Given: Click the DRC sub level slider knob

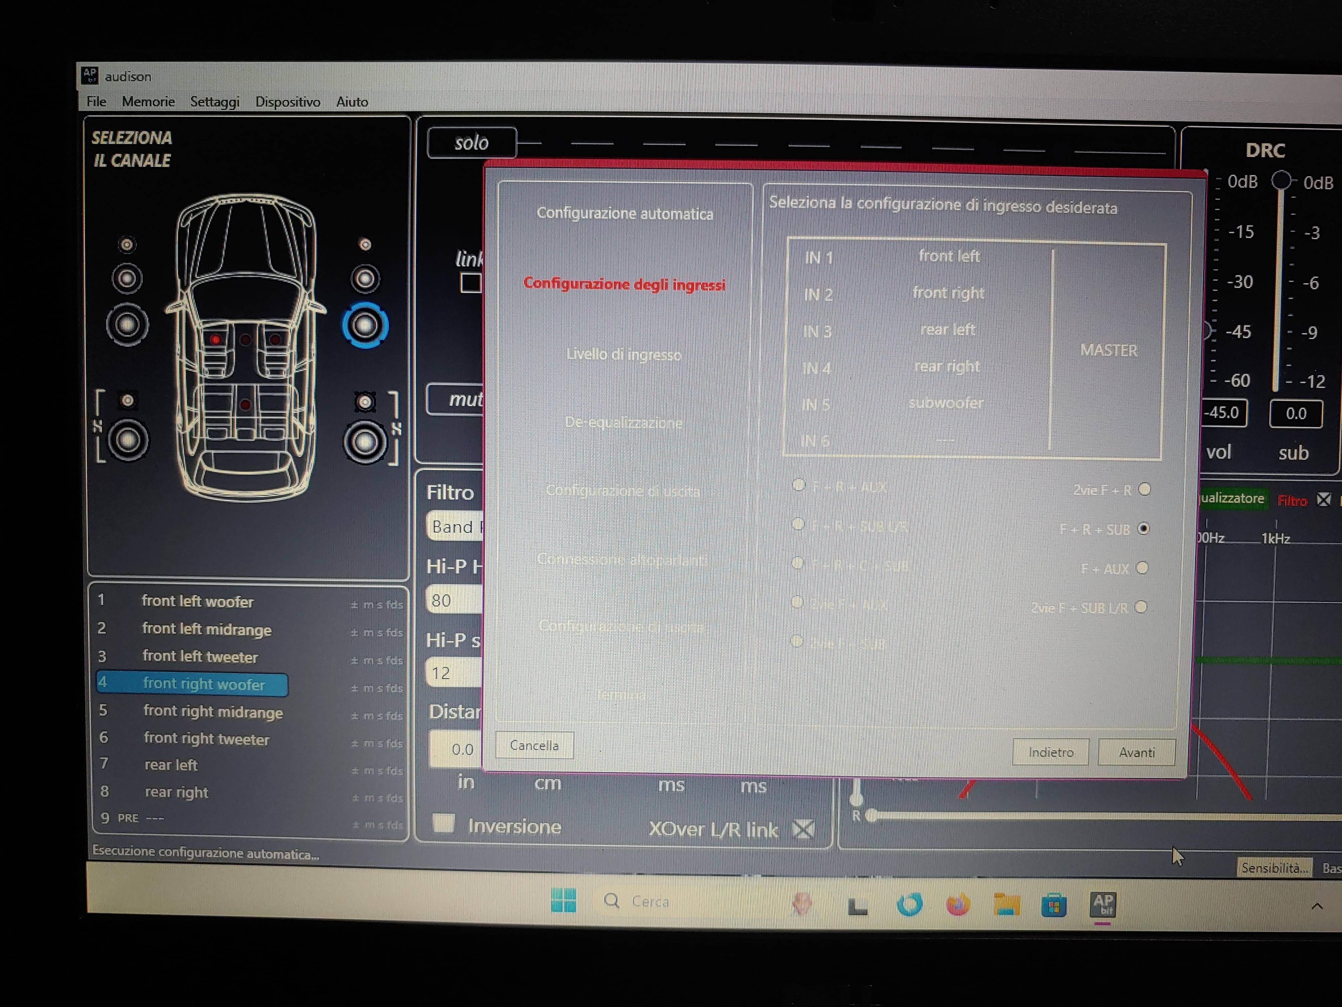Looking at the screenshot, I should (x=1281, y=180).
